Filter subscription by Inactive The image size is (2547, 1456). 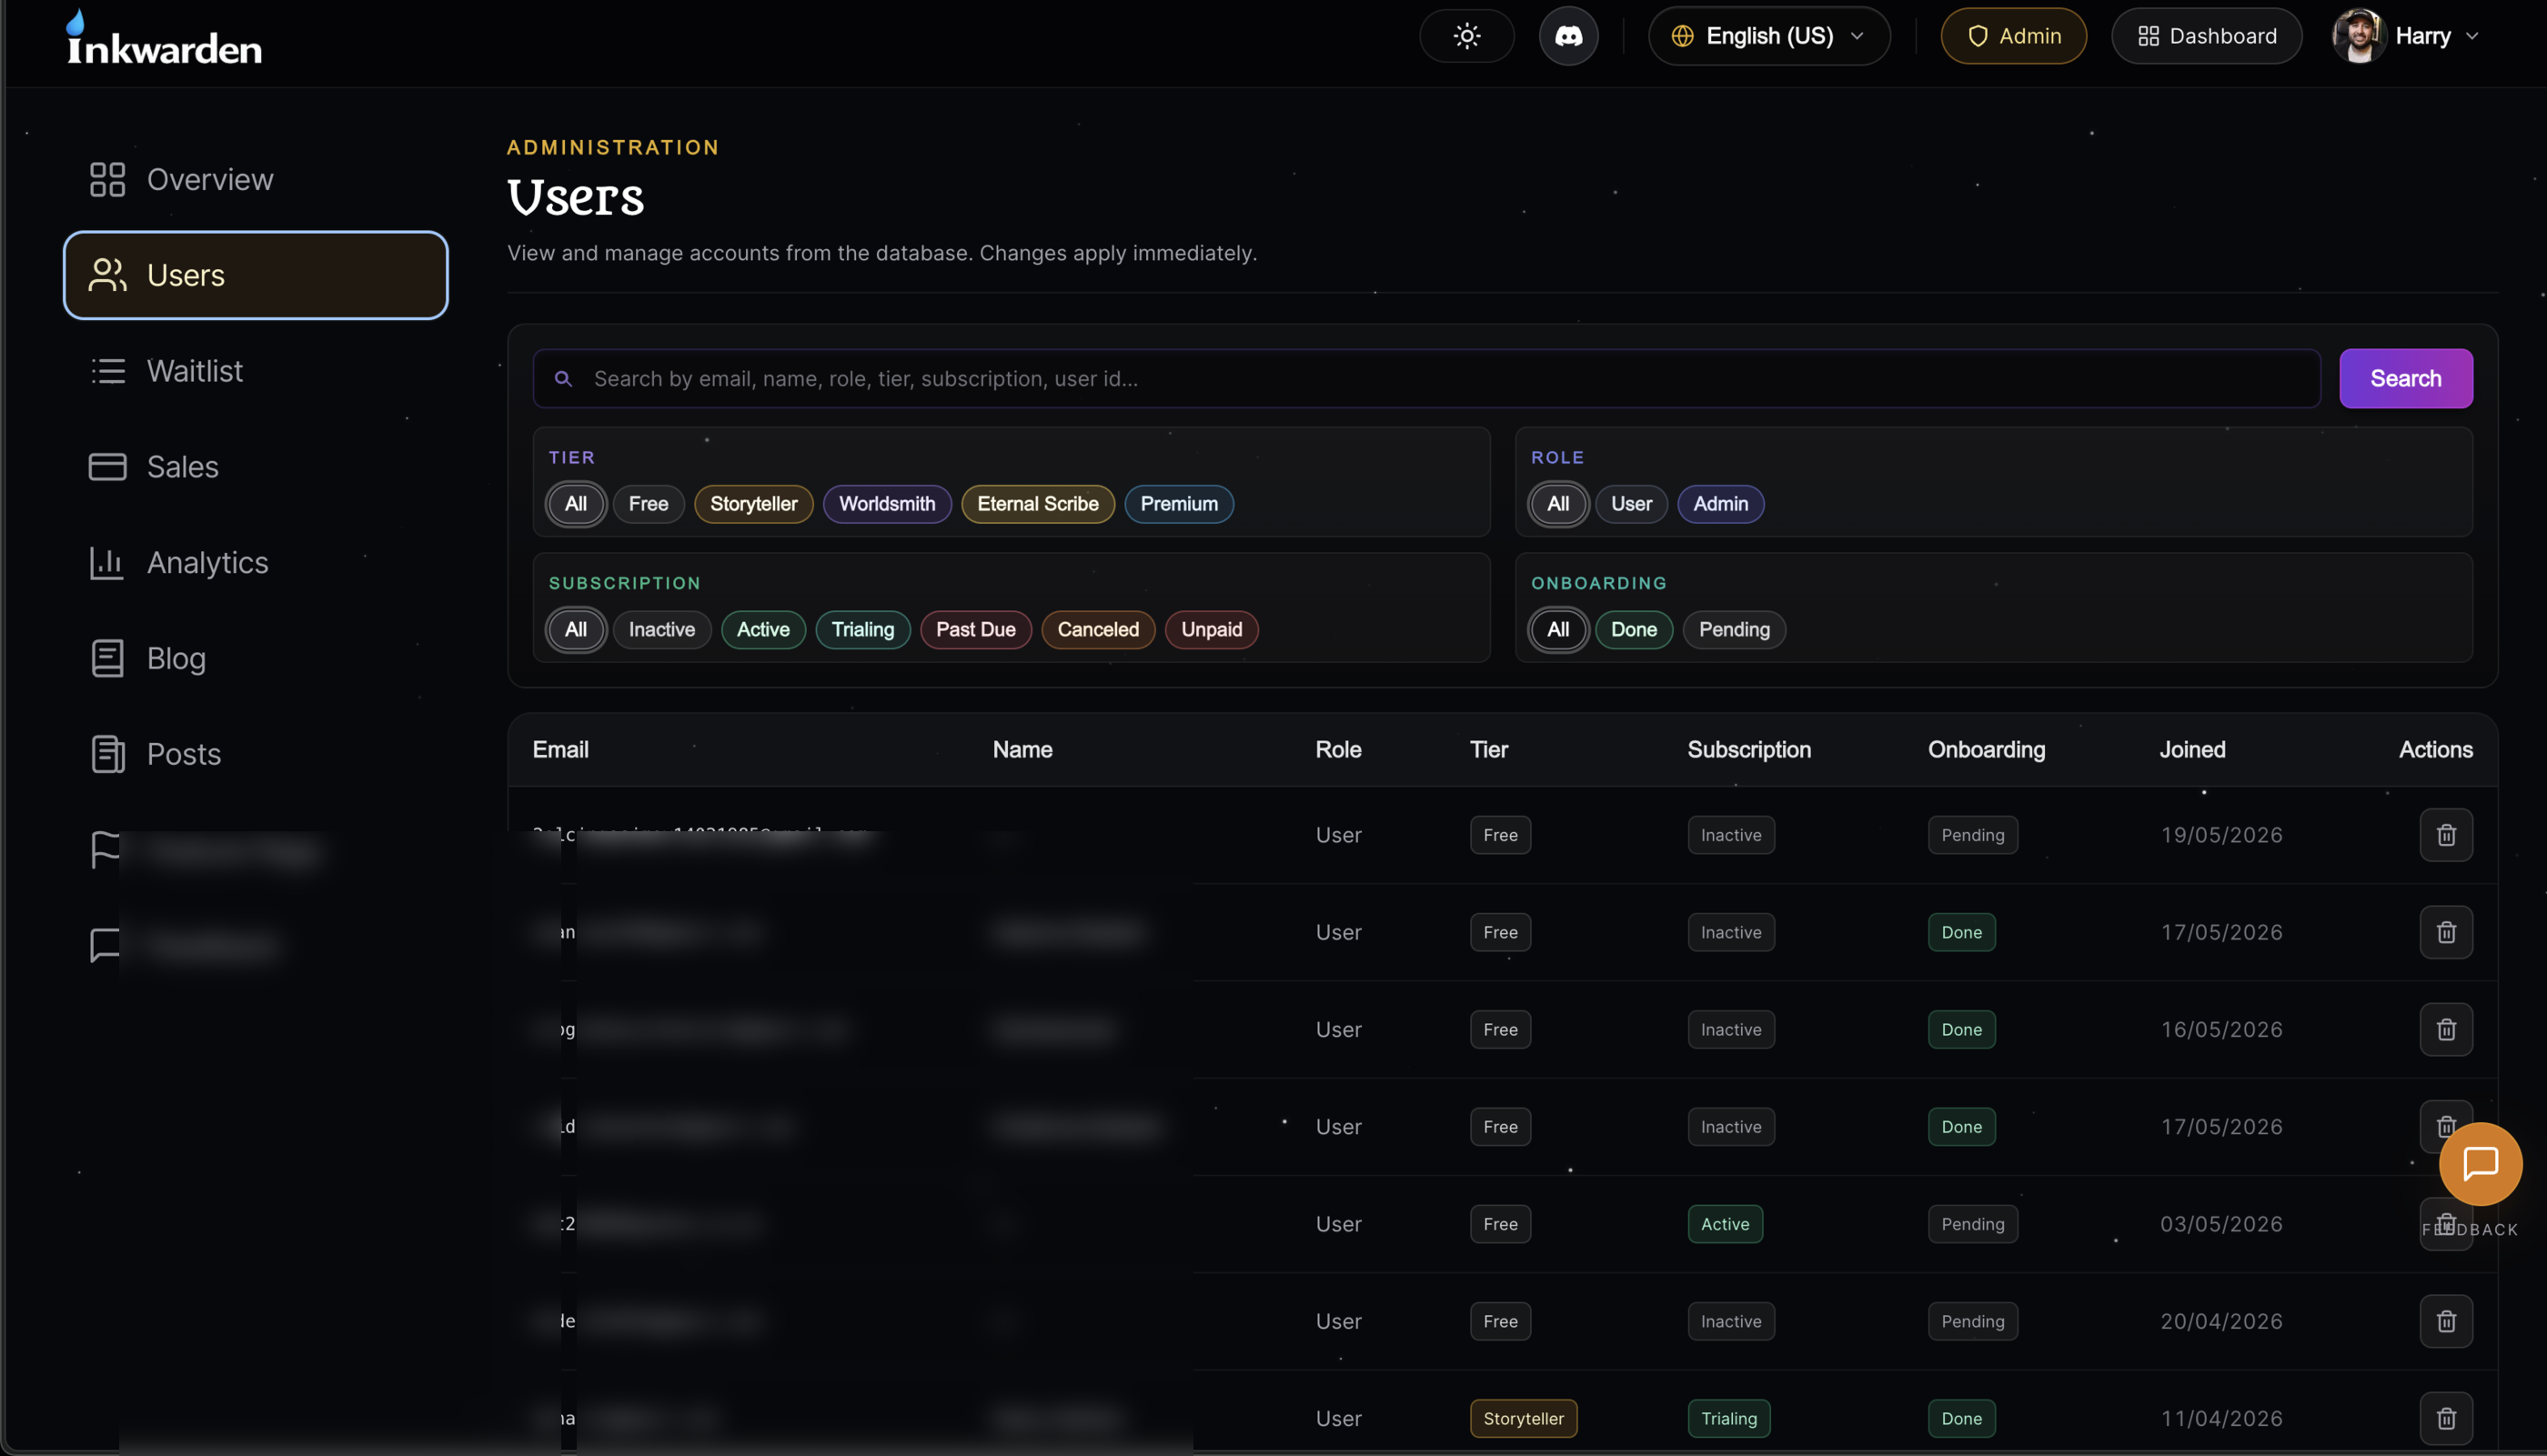pos(661,630)
